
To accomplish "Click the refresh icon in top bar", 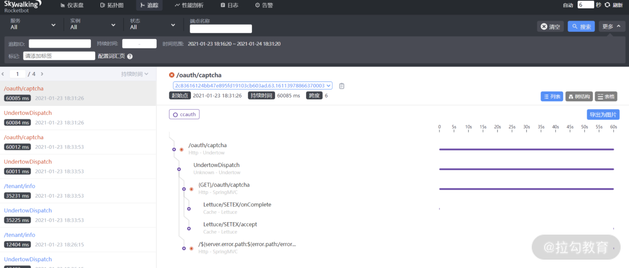I will 607,5.
